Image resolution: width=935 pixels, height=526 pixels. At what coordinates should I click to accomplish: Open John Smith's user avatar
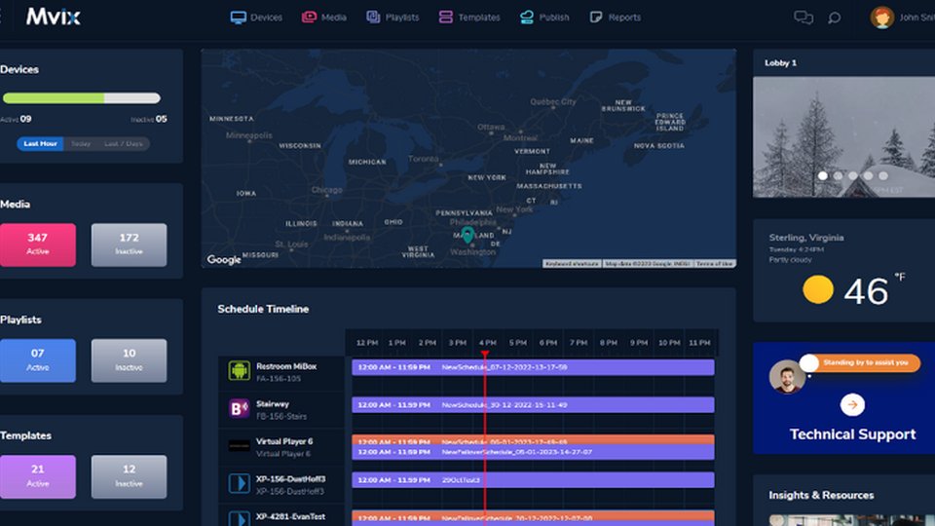coord(881,17)
